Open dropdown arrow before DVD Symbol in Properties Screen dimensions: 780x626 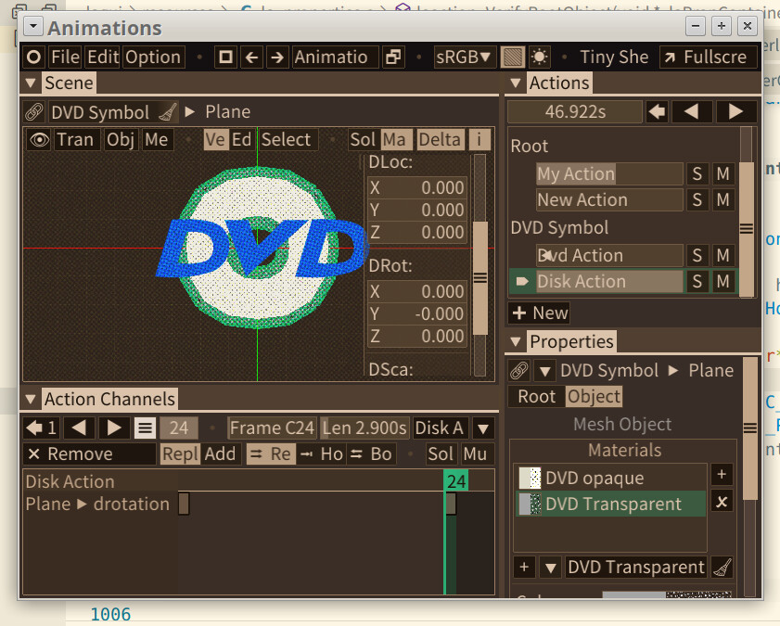(544, 371)
